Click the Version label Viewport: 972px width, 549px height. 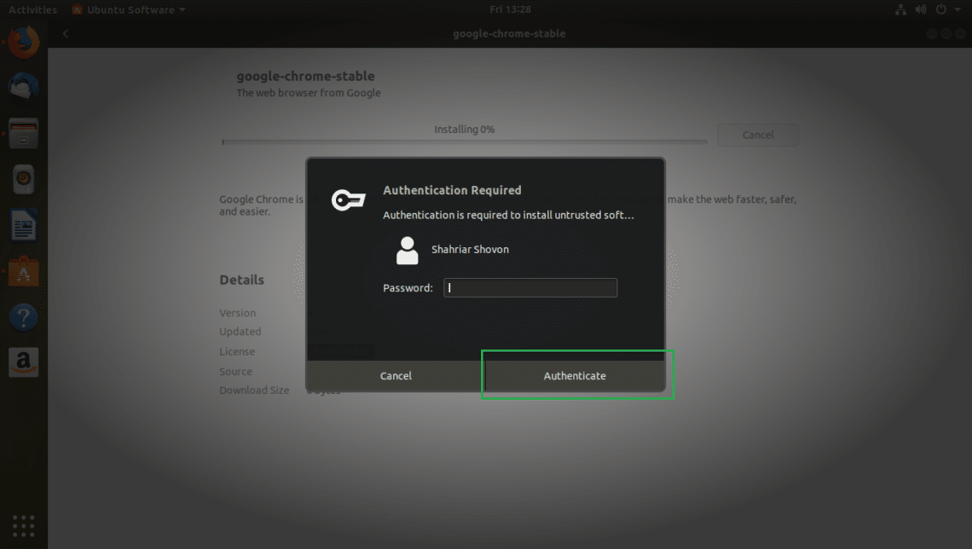237,313
